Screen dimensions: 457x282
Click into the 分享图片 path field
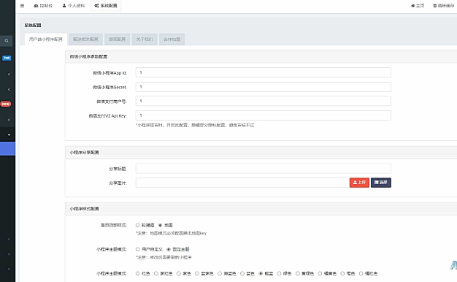(242, 183)
